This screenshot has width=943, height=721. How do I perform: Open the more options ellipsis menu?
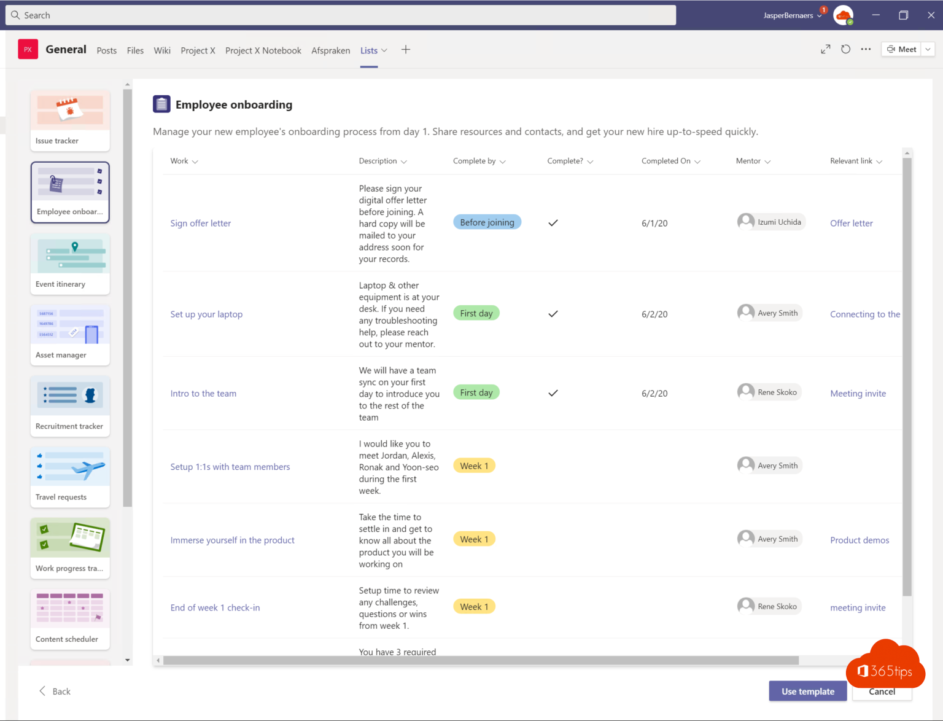point(866,50)
